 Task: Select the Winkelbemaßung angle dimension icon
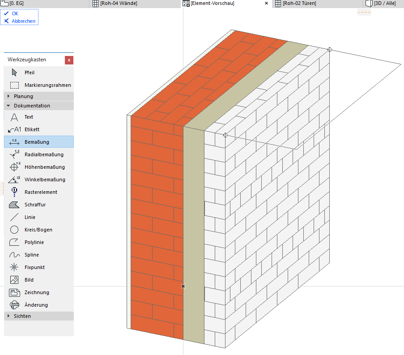click(x=14, y=180)
